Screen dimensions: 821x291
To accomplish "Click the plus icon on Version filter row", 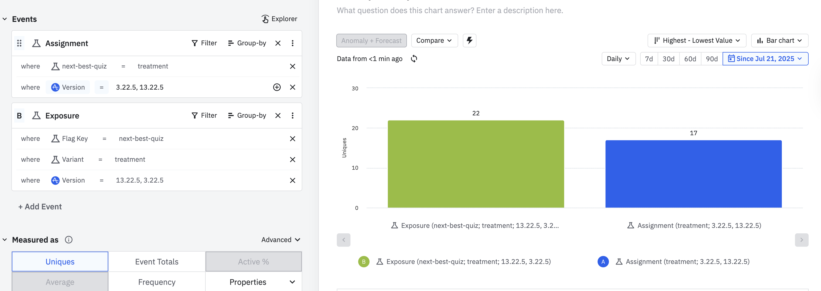I will pyautogui.click(x=277, y=87).
